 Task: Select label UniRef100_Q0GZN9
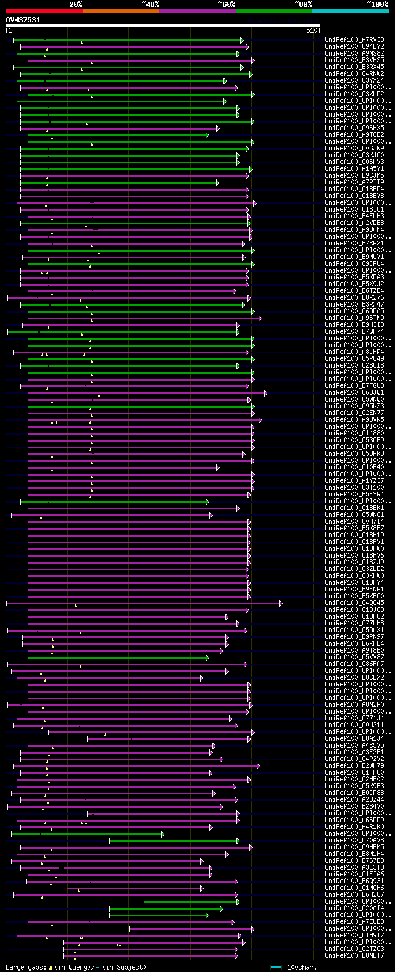354,149
